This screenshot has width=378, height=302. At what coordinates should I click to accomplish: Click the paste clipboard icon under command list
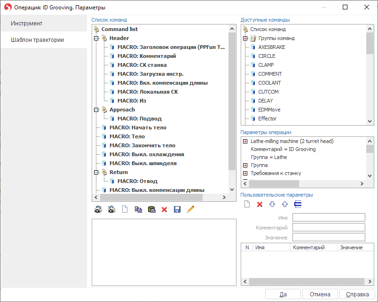point(151,210)
